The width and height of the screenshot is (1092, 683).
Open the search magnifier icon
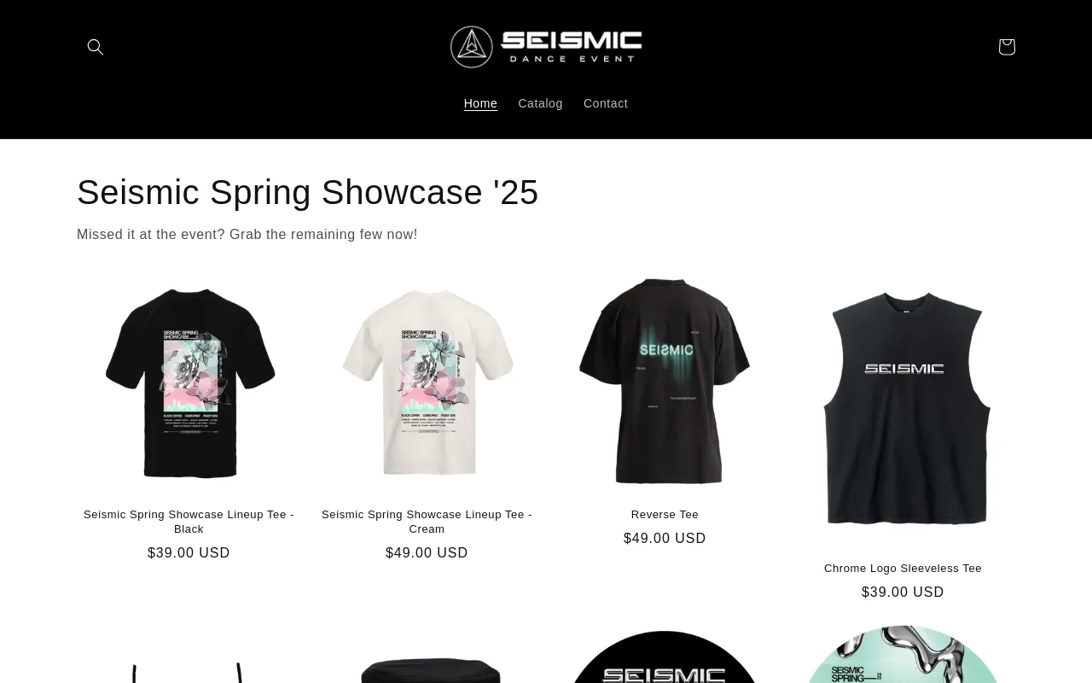coord(96,47)
